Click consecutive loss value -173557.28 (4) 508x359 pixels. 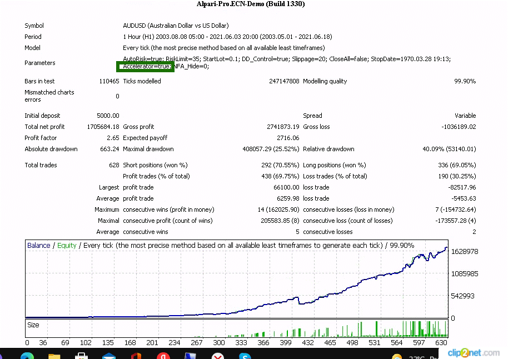click(456, 221)
